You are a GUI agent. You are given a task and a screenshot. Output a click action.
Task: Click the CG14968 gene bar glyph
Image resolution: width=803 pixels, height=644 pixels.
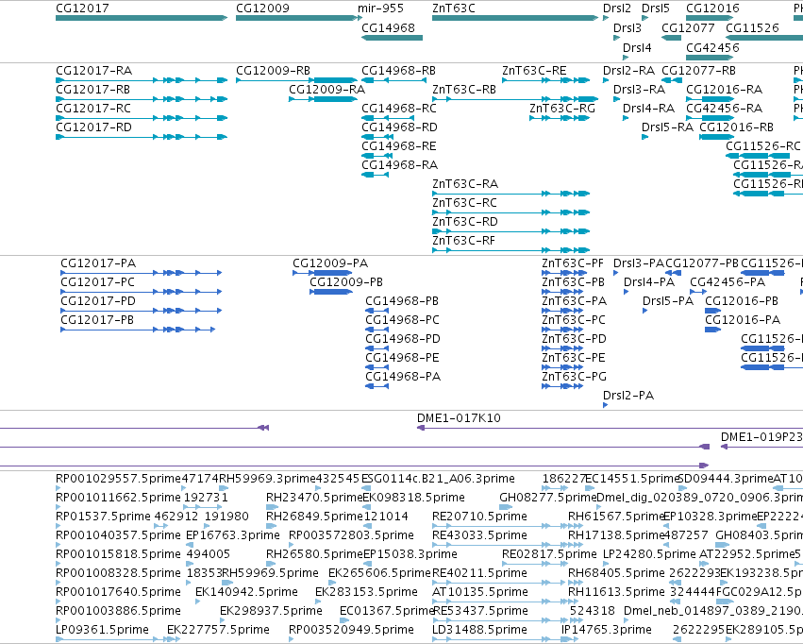(x=392, y=38)
